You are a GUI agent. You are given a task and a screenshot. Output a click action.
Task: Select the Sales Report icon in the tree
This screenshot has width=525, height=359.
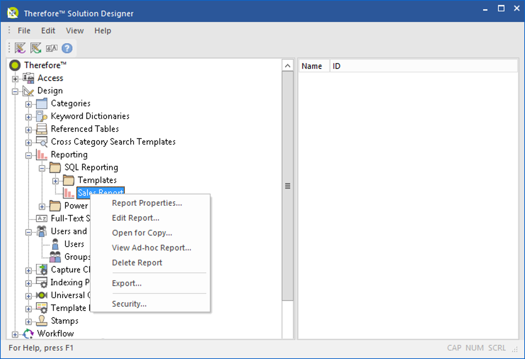tap(69, 193)
